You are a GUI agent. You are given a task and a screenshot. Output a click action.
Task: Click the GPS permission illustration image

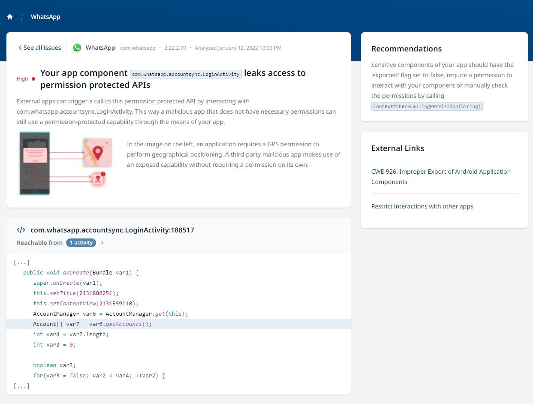coord(66,163)
